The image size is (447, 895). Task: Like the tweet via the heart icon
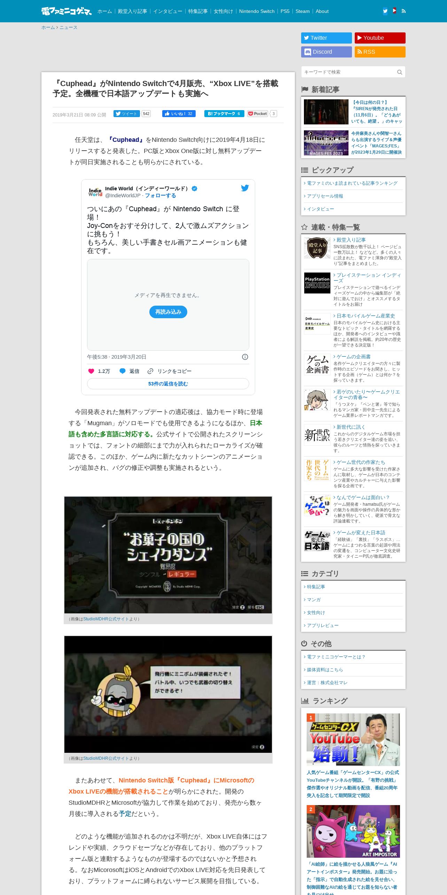pos(91,371)
